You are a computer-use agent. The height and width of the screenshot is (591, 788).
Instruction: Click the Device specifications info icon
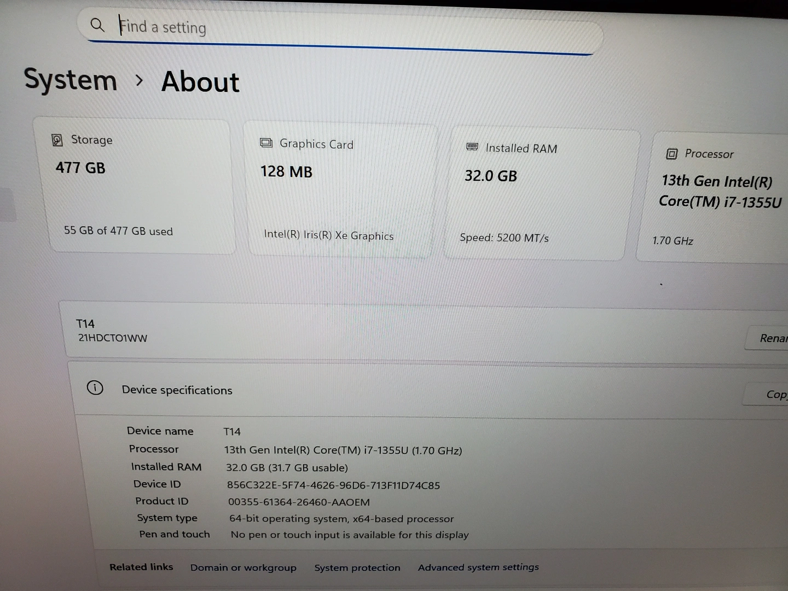point(95,388)
